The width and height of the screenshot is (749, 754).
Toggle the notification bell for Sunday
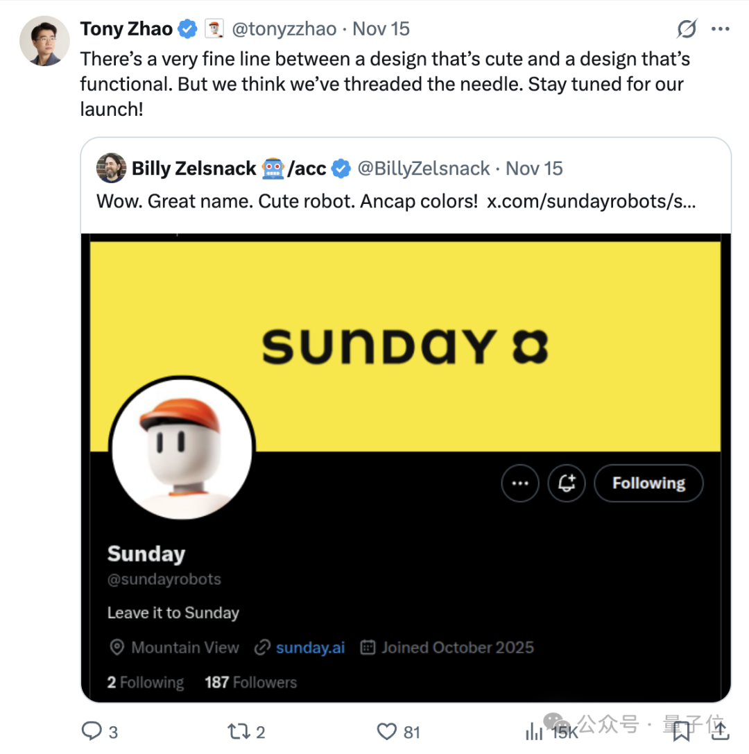click(567, 483)
